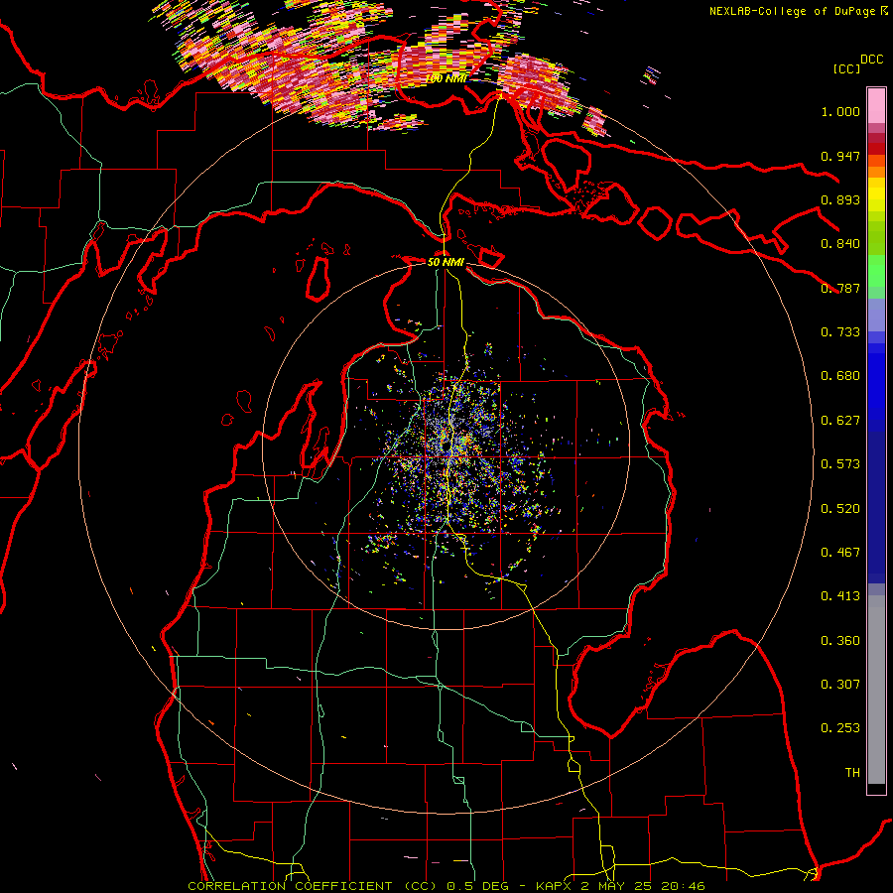The height and width of the screenshot is (893, 893).
Task: Select the 0.627 scale value
Action: click(x=840, y=421)
